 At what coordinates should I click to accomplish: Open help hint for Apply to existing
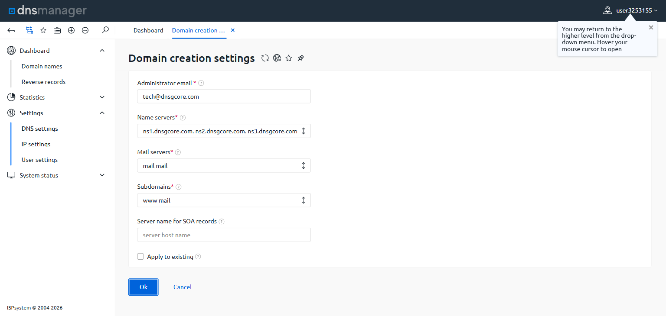(x=198, y=257)
